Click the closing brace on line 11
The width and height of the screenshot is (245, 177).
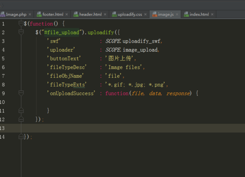point(48,111)
